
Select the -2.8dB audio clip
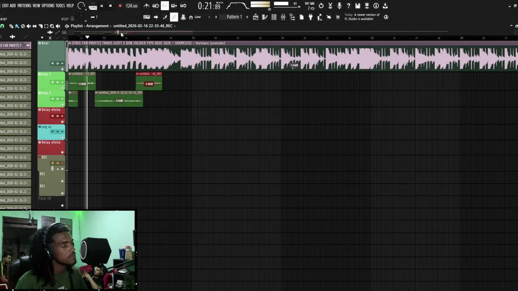pyautogui.click(x=149, y=81)
